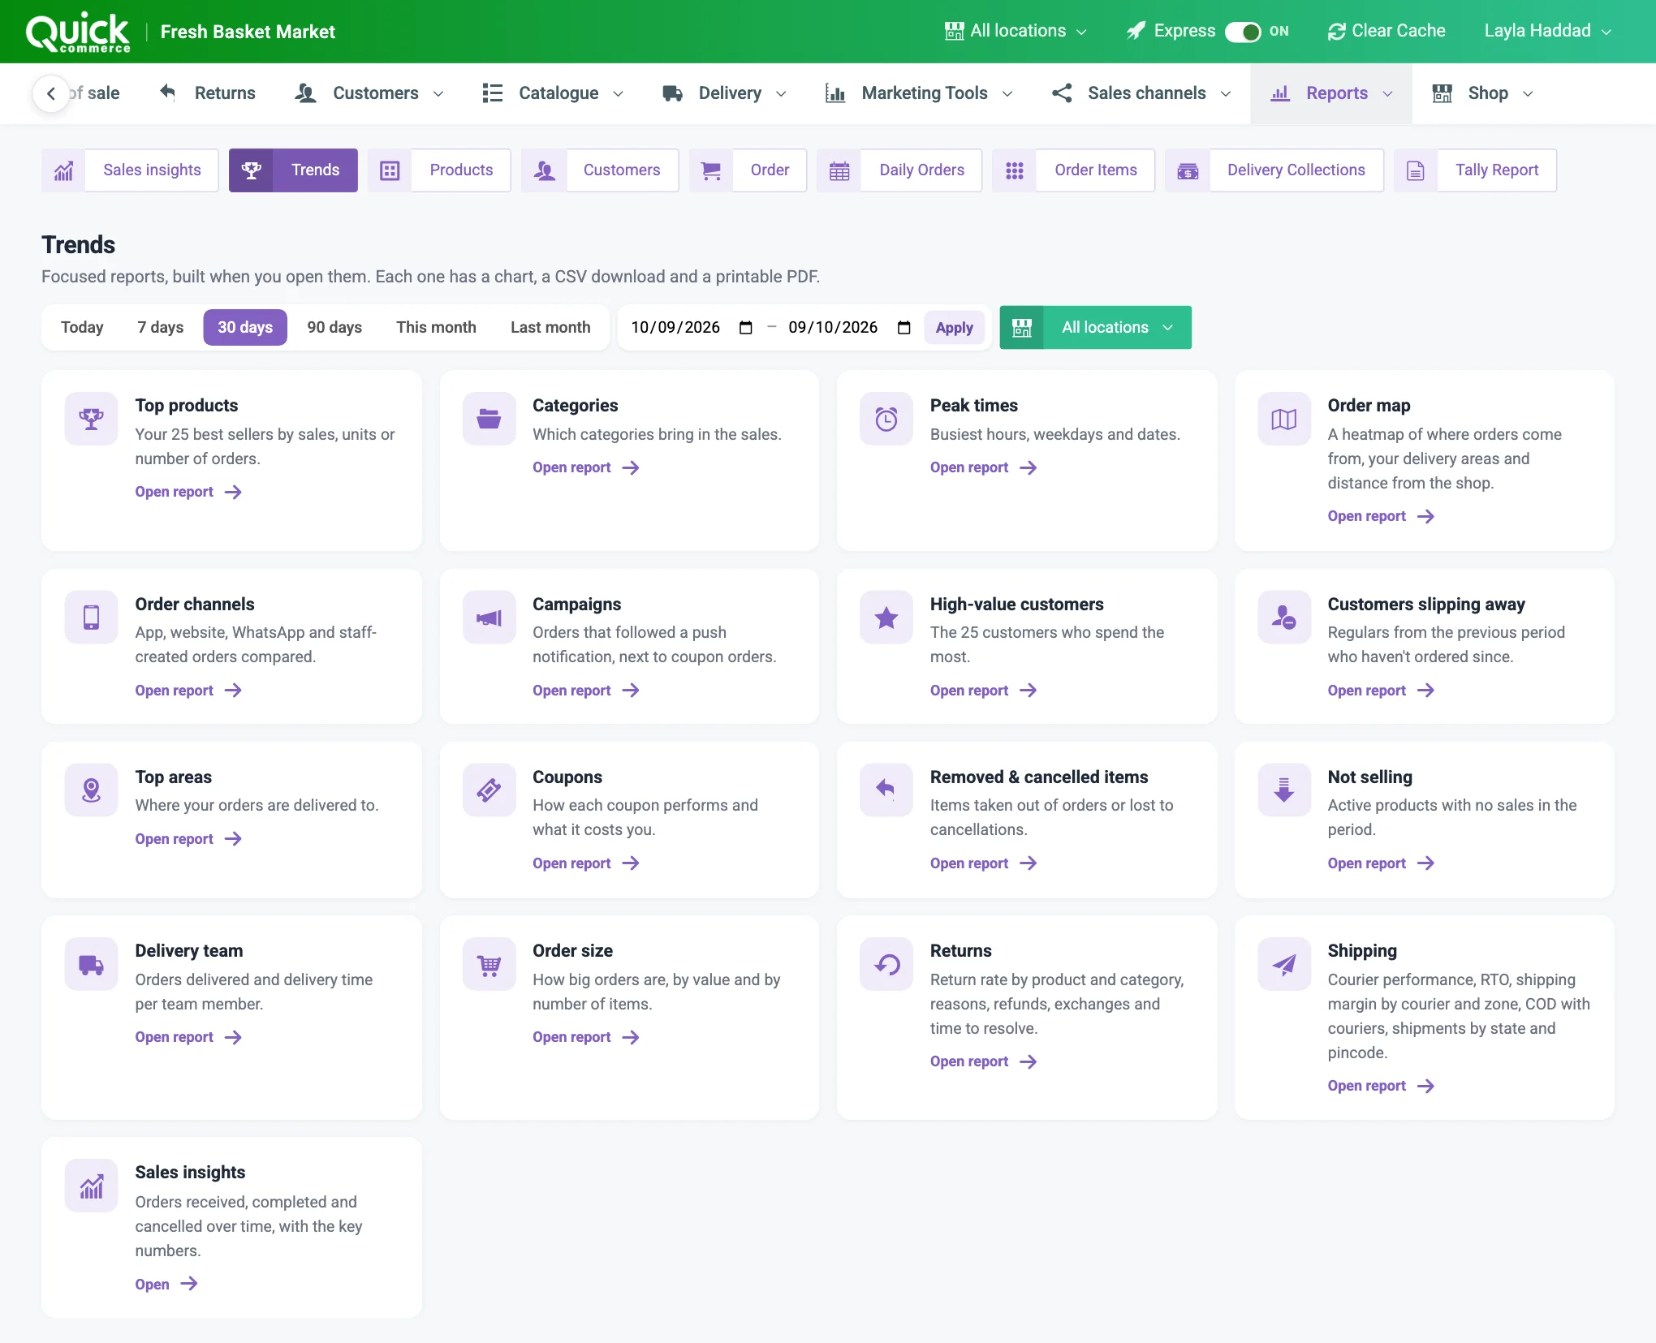Screen dimensions: 1656x1343
Task: Turn off the Express toggle
Action: point(1243,32)
